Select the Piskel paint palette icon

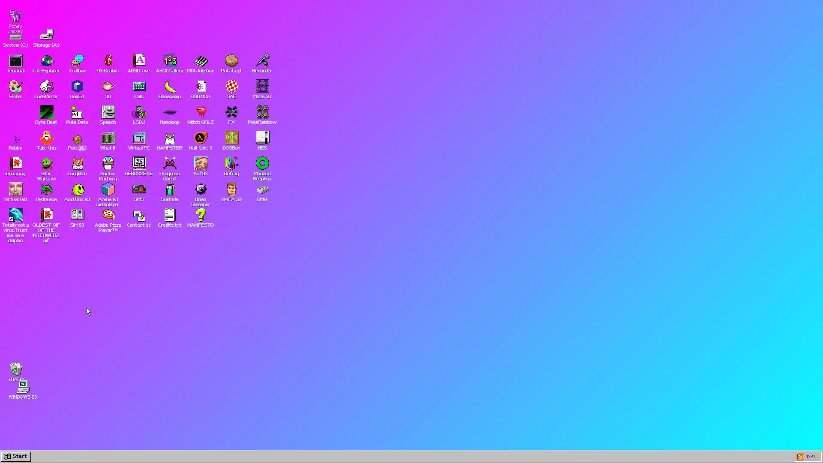[15, 87]
